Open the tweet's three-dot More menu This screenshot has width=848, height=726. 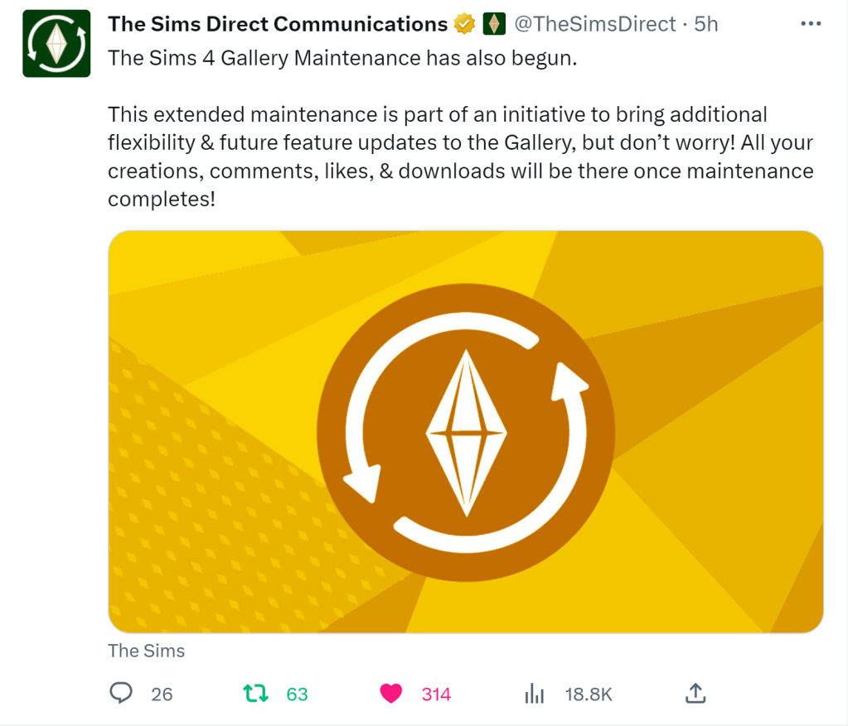(x=810, y=24)
